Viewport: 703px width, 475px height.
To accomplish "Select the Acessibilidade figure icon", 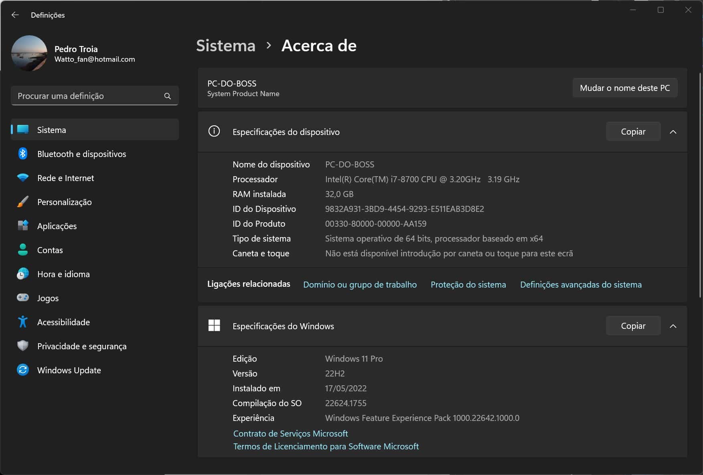I will [23, 322].
